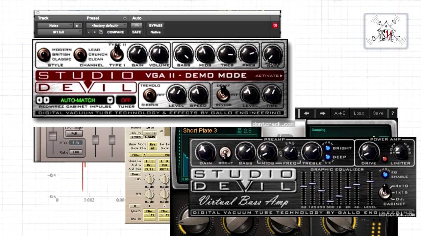Flip the BOOST switch on bass amp
This screenshot has width=421, height=236.
[226, 153]
